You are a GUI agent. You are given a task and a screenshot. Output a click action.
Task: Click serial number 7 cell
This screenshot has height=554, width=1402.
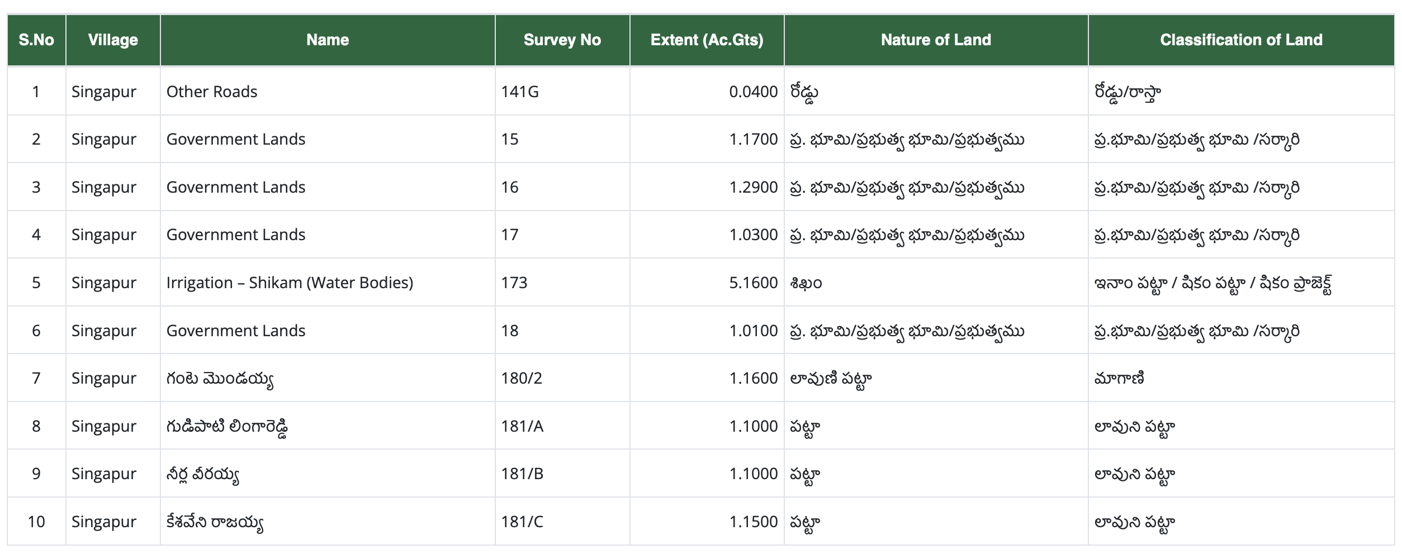tap(36, 378)
